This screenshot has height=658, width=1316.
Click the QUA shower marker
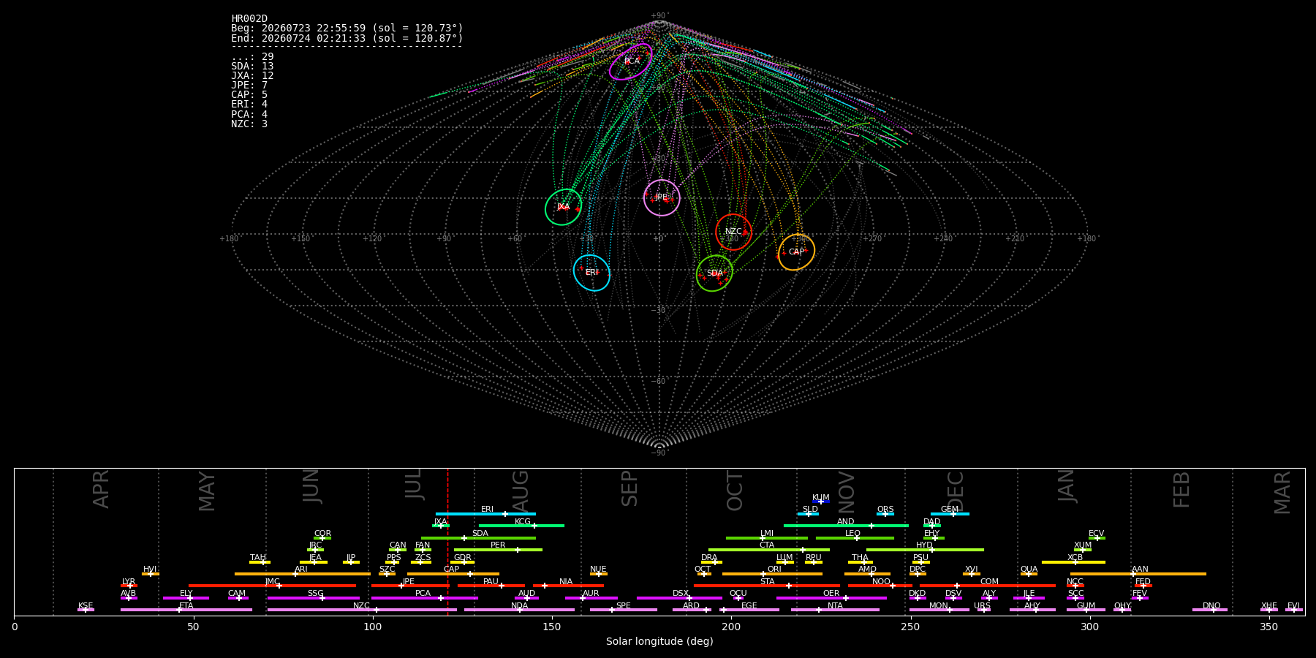(x=1029, y=574)
